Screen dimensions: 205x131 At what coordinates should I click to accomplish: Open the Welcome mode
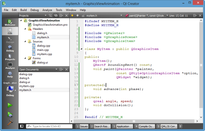pyautogui.click(x=10, y=22)
